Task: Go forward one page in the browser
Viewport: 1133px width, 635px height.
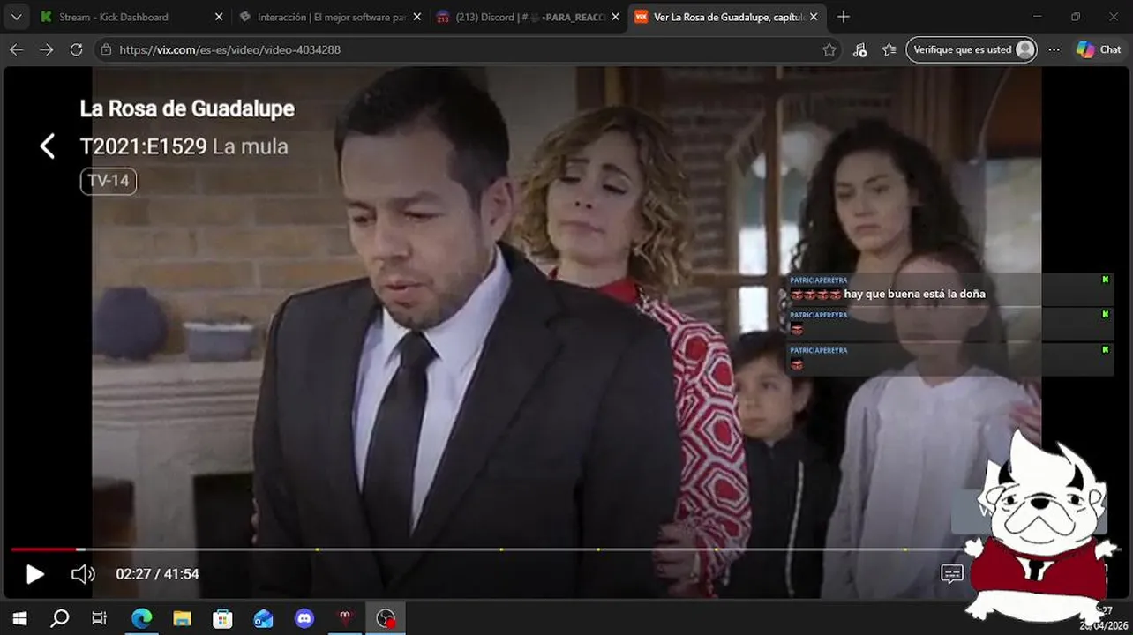Action: tap(46, 49)
